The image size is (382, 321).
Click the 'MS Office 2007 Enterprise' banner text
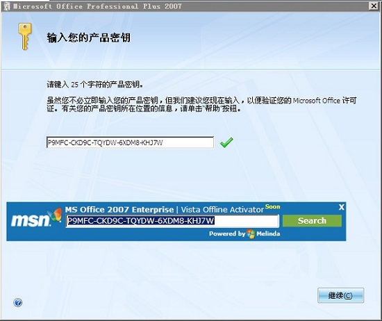119,210
